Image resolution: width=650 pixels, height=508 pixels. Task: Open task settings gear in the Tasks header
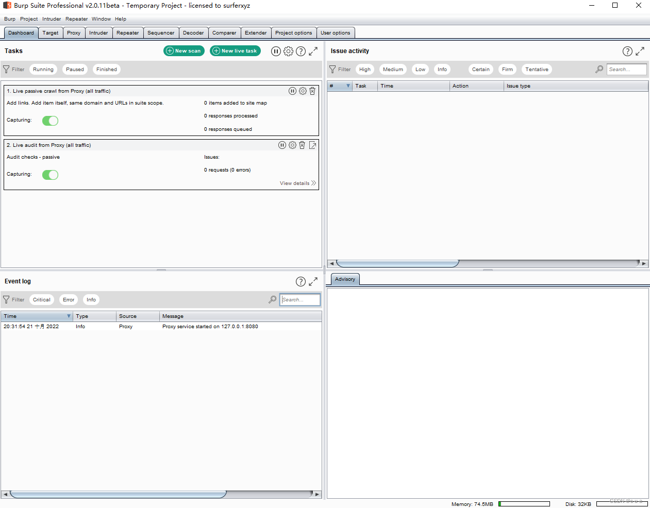[x=288, y=51]
